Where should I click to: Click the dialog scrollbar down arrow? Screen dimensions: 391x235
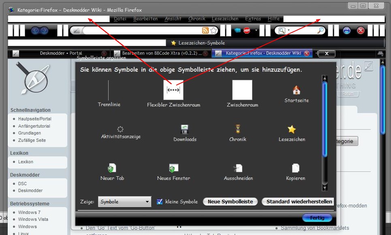click(x=325, y=188)
